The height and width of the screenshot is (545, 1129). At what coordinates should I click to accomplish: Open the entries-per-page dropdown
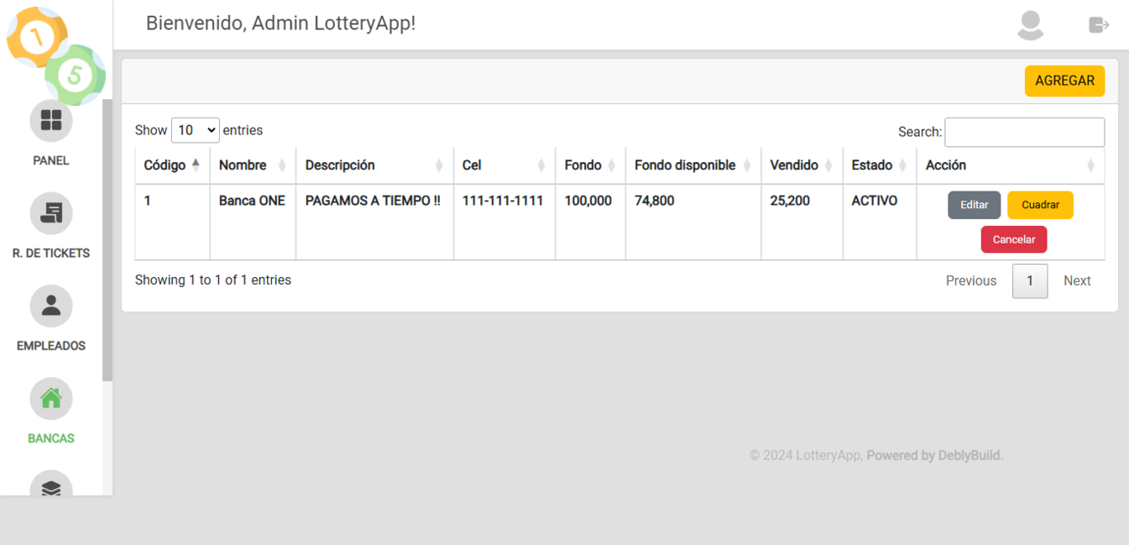195,130
